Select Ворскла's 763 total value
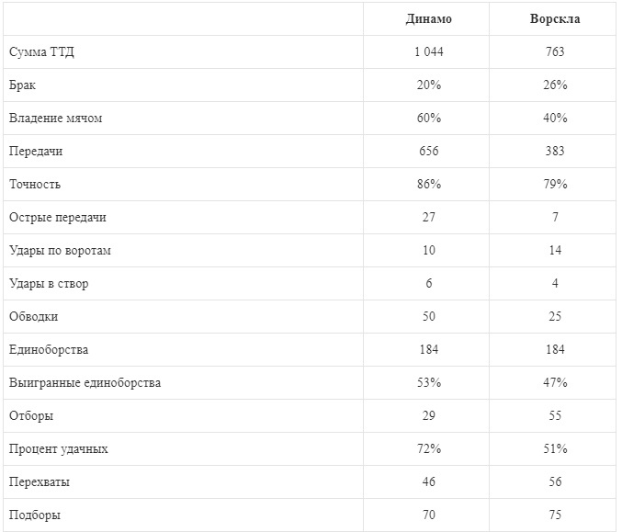This screenshot has width=622, height=532. pos(554,52)
